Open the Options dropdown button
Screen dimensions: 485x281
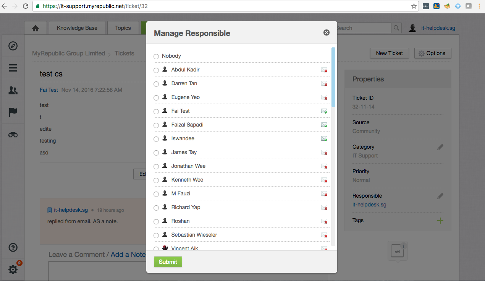tap(432, 53)
